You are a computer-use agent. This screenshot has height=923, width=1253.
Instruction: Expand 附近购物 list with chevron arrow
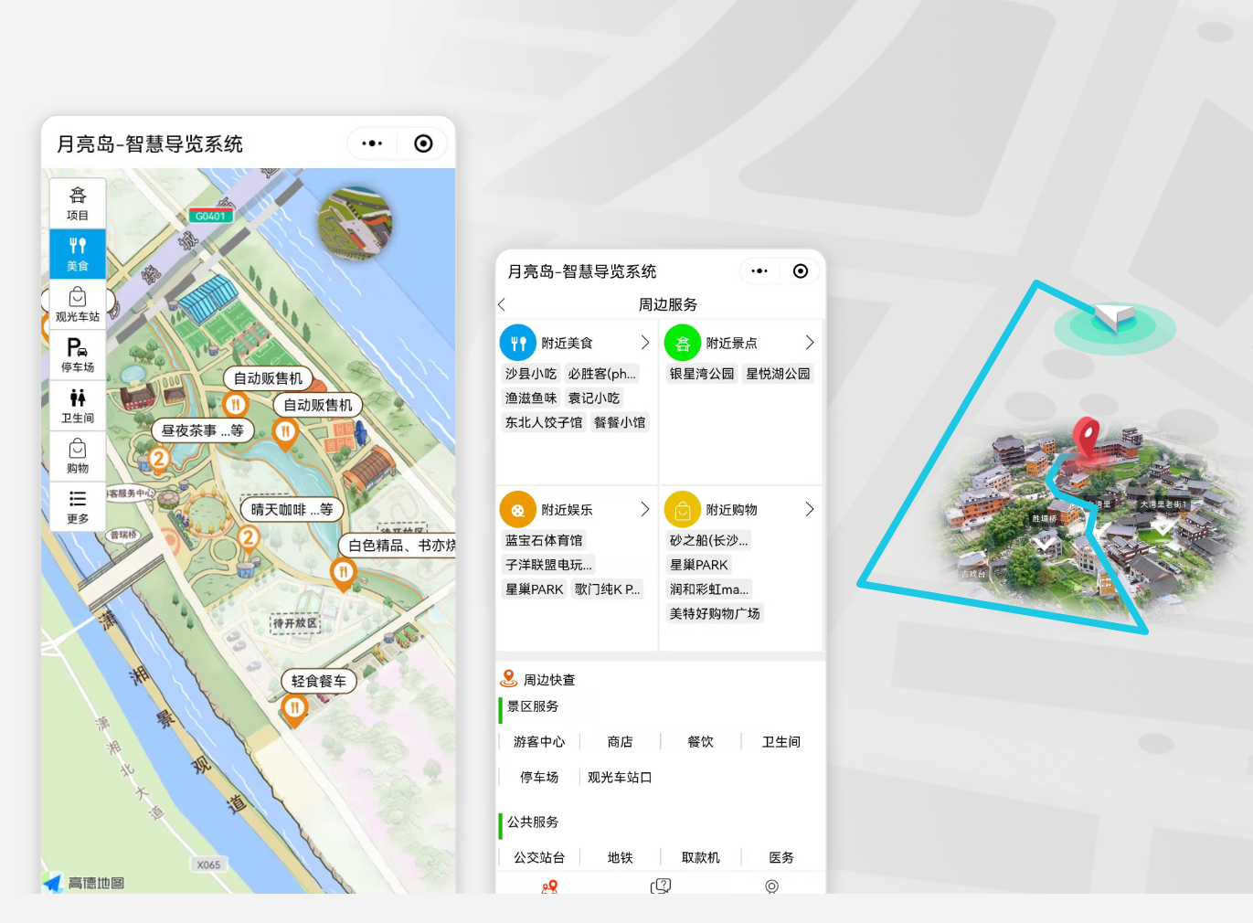click(x=809, y=510)
